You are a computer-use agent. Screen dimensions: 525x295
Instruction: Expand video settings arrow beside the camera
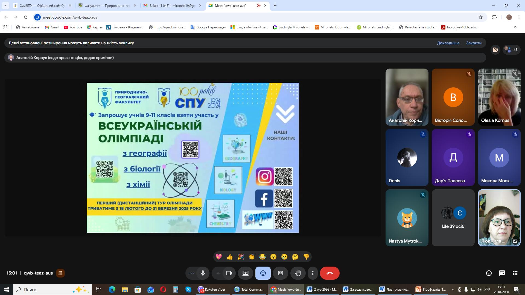[218, 273]
